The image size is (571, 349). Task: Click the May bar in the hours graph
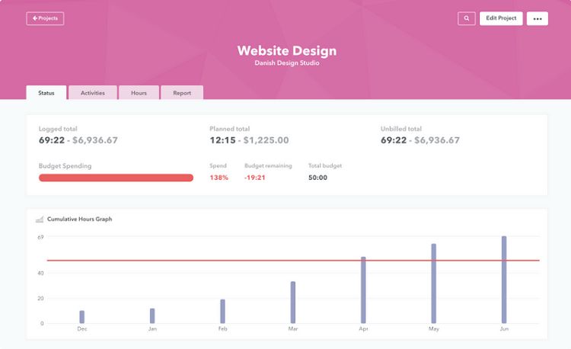(433, 283)
